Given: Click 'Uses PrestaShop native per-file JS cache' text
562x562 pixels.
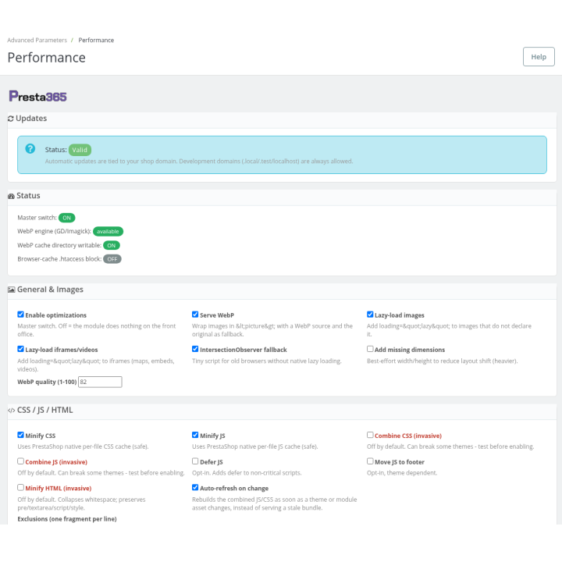Looking at the screenshot, I should (254, 446).
